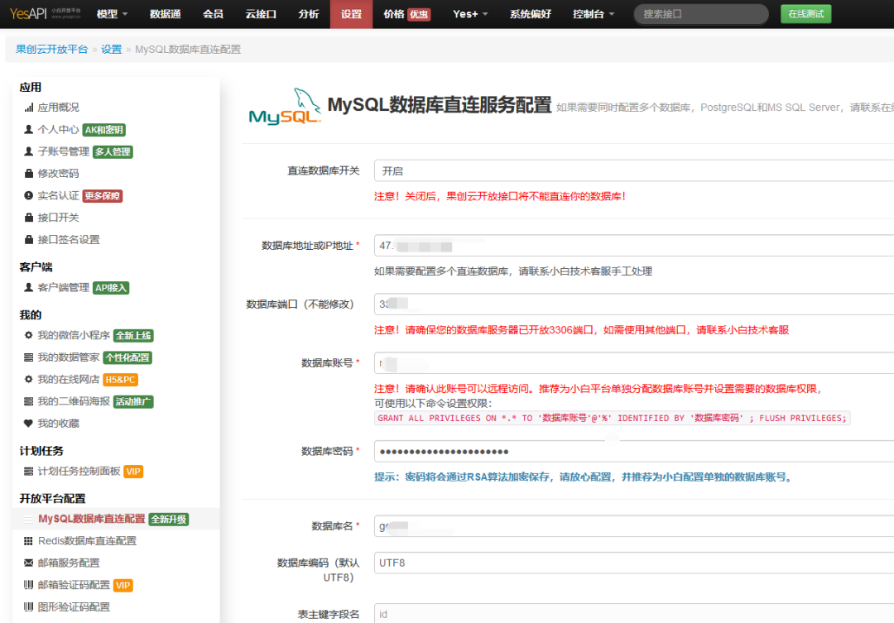This screenshot has width=894, height=623.
Task: Open the 模型 dropdown menu
Action: pyautogui.click(x=112, y=14)
